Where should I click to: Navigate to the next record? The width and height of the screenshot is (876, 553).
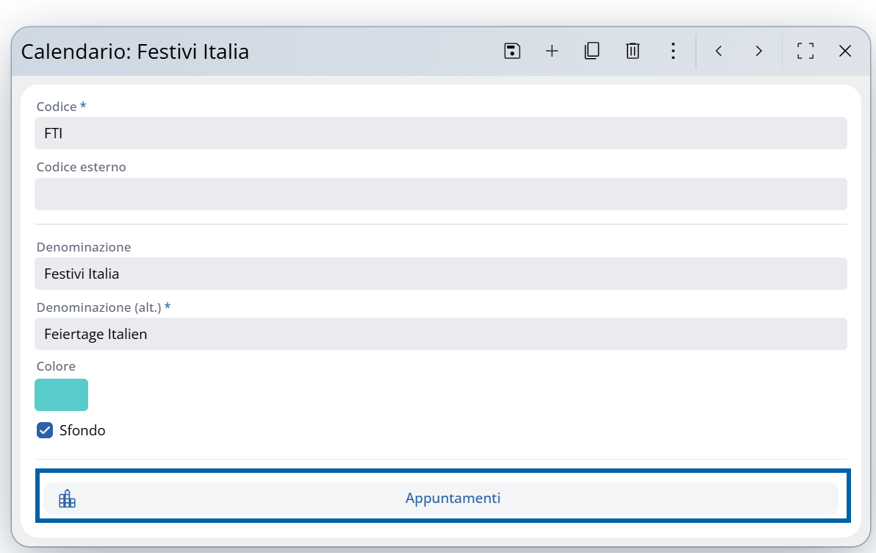click(x=758, y=51)
